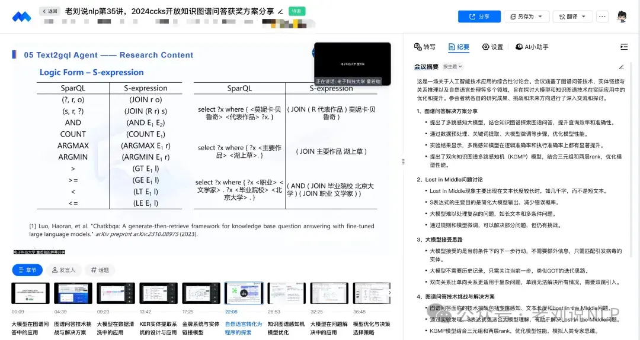Click the meeting title text
The width and height of the screenshot is (640, 340).
coord(169,11)
